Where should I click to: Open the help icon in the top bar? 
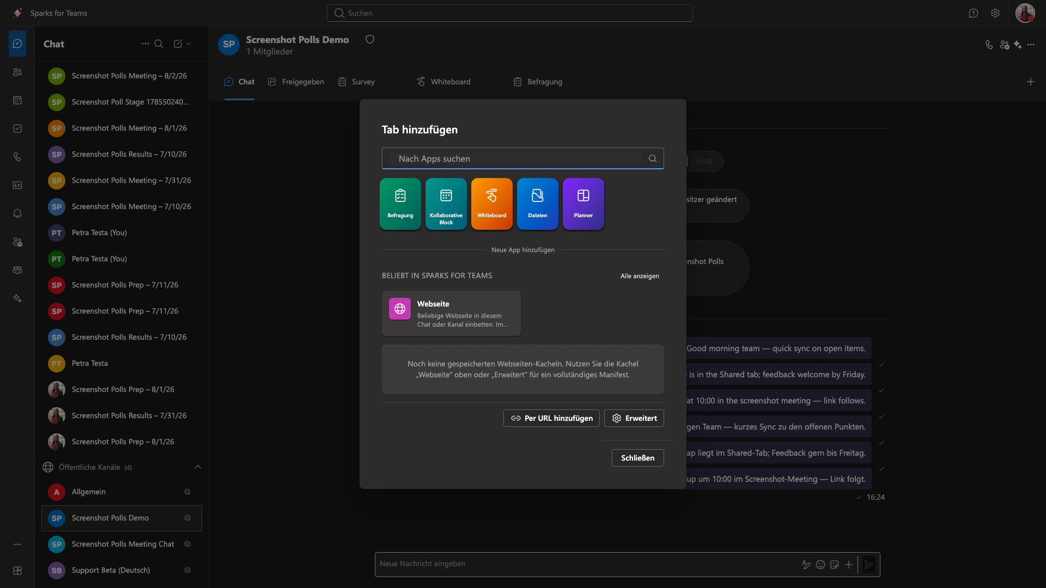pyautogui.click(x=974, y=13)
